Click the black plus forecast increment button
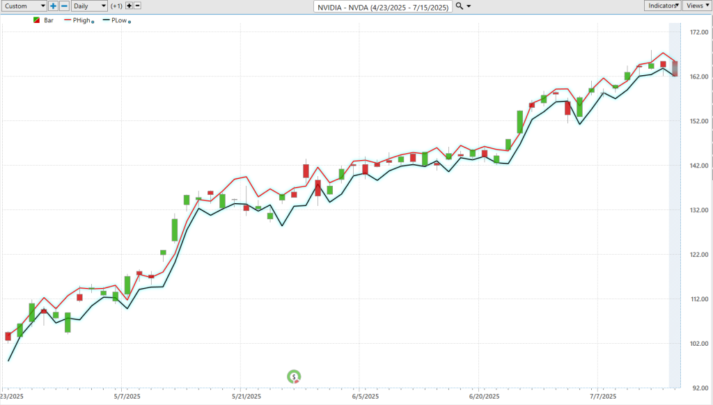Viewport: 713px width, 405px height. (x=128, y=6)
